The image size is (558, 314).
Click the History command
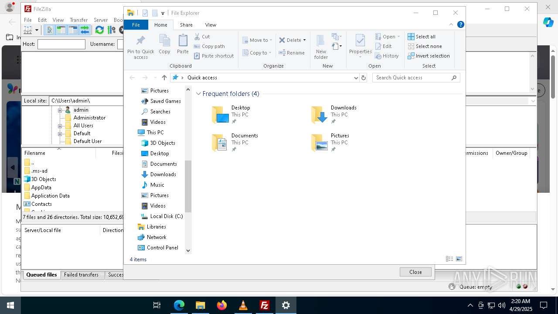click(x=387, y=56)
